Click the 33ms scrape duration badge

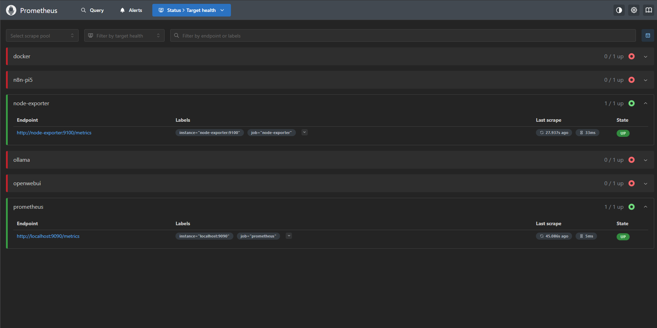pos(588,133)
